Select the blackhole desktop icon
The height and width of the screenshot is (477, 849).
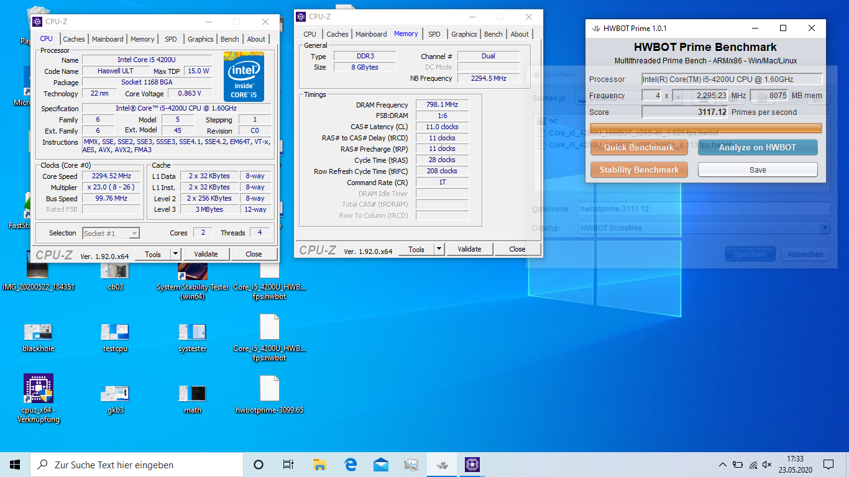(x=38, y=337)
